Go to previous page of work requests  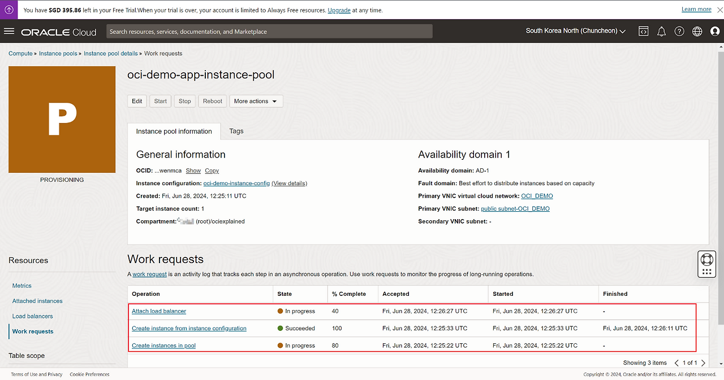(x=677, y=362)
